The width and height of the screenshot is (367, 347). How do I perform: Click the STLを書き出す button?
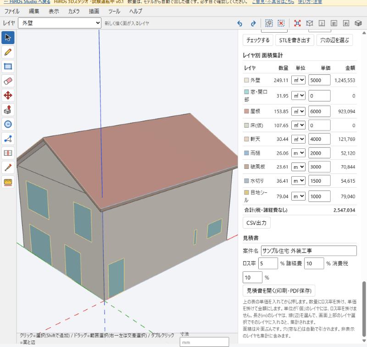click(295, 40)
